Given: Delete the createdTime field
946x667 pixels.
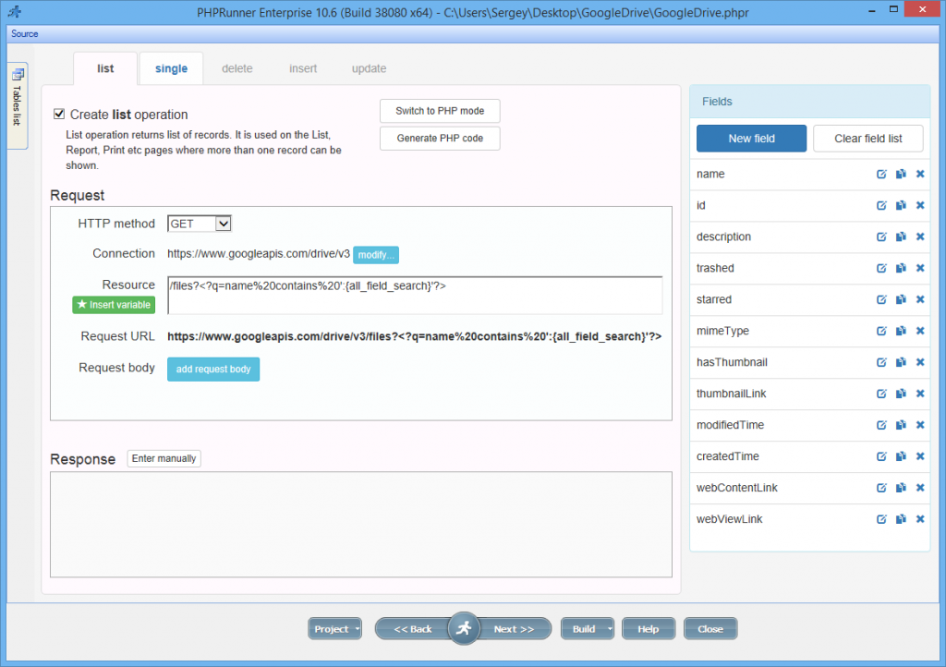Looking at the screenshot, I should pyautogui.click(x=919, y=456).
